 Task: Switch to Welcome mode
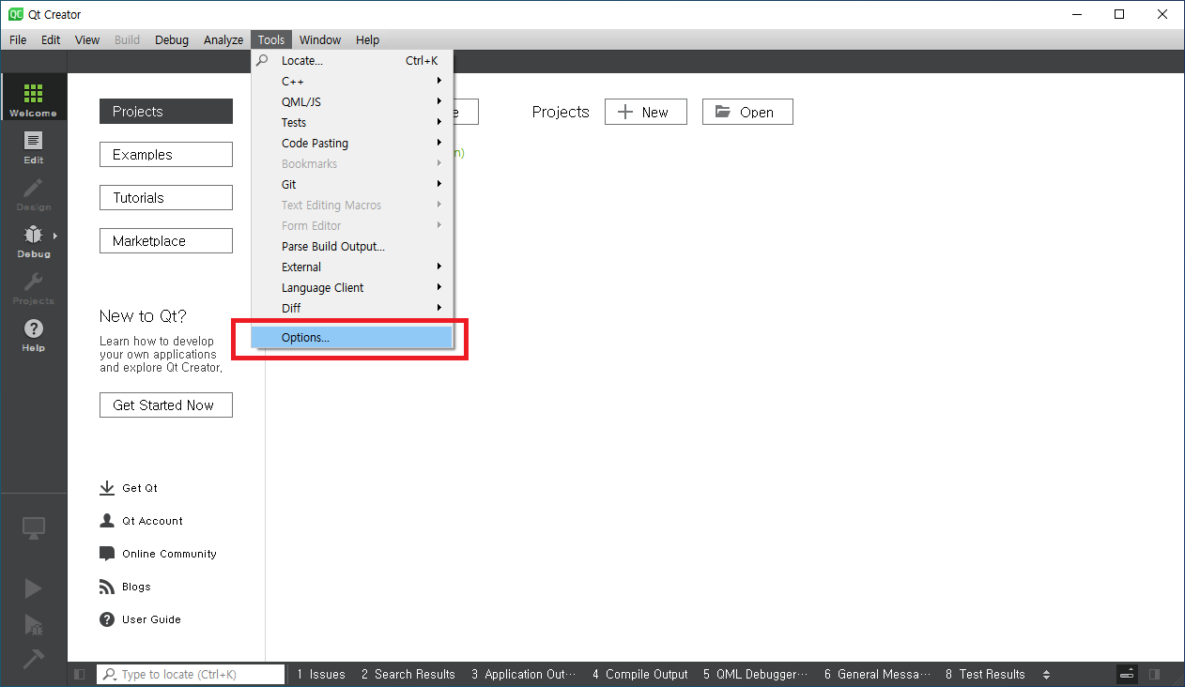pyautogui.click(x=34, y=98)
